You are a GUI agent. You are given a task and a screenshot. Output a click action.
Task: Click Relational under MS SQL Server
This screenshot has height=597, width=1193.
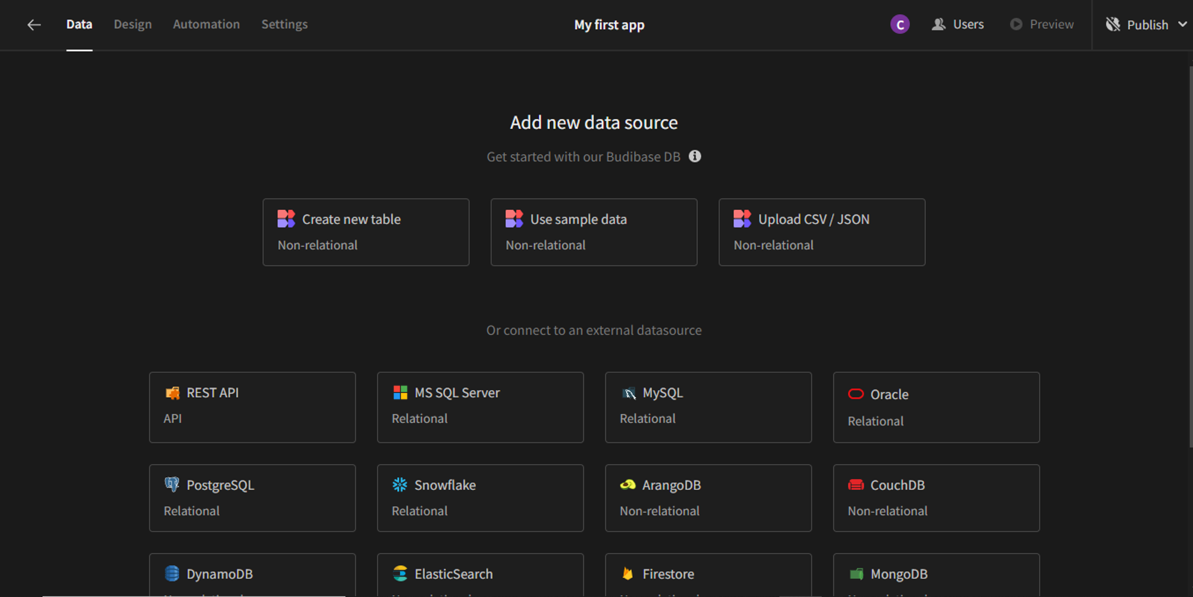pyautogui.click(x=419, y=419)
